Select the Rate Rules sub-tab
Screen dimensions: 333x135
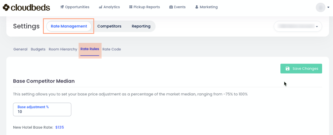90,49
